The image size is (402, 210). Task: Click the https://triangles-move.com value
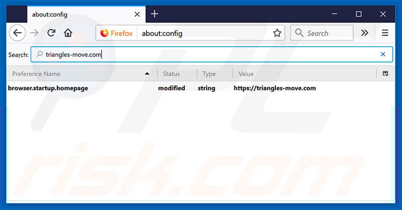pos(275,88)
